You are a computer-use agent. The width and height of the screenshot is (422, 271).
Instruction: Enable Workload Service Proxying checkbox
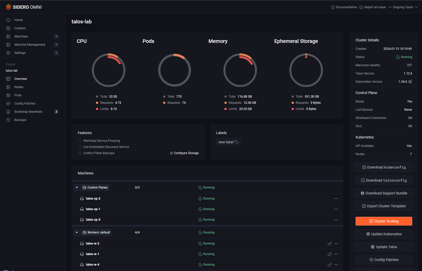click(x=80, y=141)
